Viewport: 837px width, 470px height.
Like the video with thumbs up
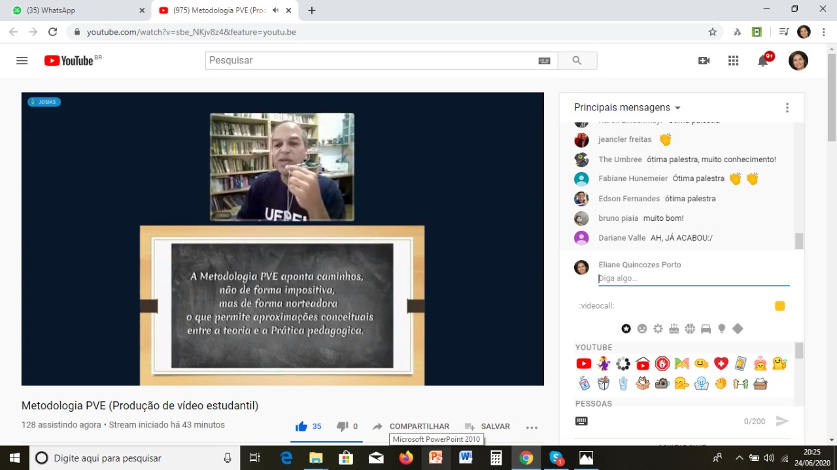click(301, 426)
